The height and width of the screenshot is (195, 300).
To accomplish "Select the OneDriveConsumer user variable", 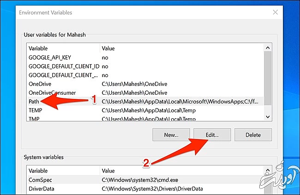I will 52,92.
